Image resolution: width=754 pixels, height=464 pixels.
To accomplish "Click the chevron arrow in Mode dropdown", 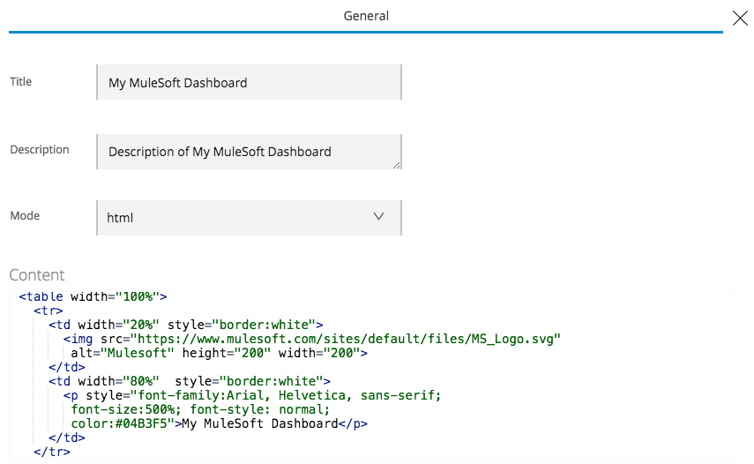I will (379, 216).
